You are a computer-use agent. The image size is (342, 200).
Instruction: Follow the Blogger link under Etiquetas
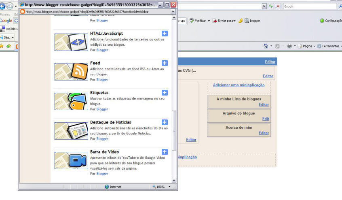(x=102, y=109)
